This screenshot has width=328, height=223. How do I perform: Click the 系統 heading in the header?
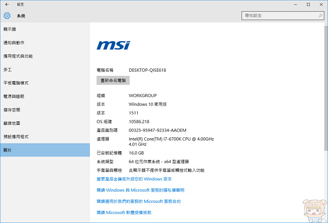point(21,16)
